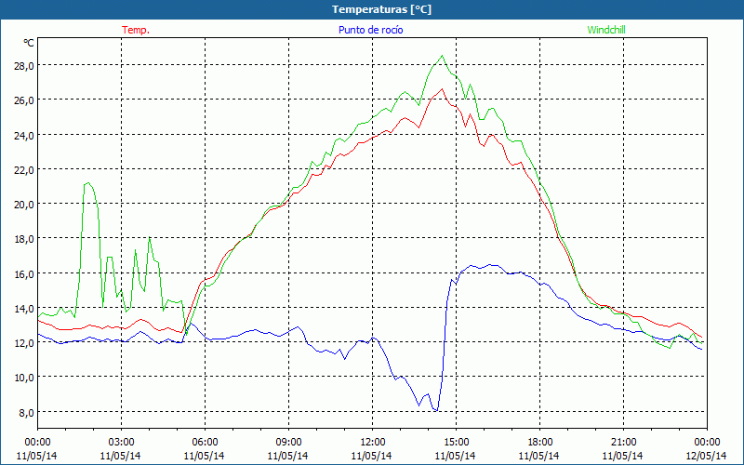Click the 'Temperaturas [°C]' chart title
The height and width of the screenshot is (465, 744).
[x=381, y=9]
